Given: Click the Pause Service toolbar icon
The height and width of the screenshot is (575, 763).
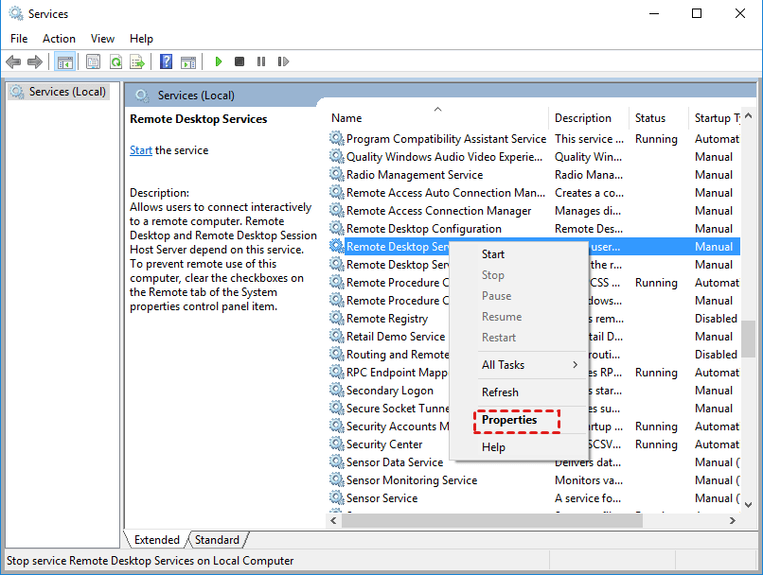Looking at the screenshot, I should (261, 61).
